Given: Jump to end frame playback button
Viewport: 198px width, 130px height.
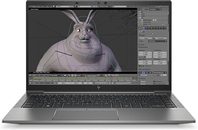Looking at the screenshot, I should (x=107, y=83).
